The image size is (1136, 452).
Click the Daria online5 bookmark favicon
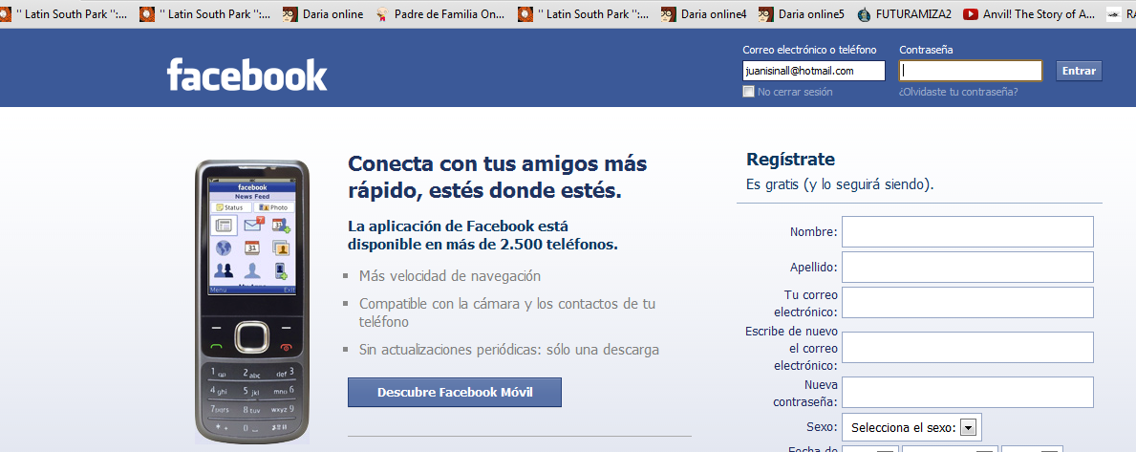click(x=766, y=13)
